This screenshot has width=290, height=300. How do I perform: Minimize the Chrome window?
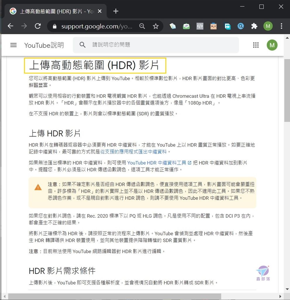[x=242, y=6]
